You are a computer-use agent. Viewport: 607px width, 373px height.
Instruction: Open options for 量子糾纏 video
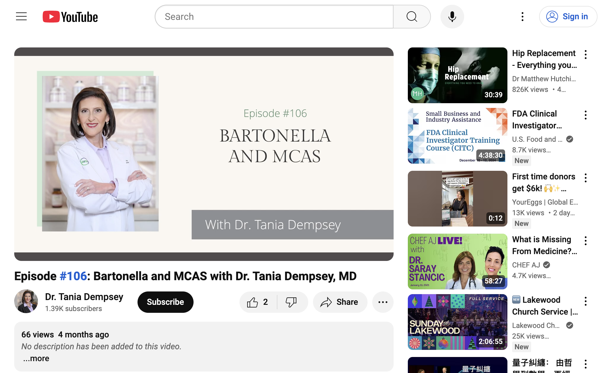coord(585,364)
